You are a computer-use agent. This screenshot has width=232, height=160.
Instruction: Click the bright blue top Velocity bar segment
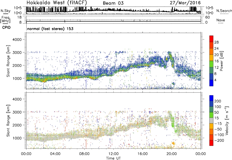[x=211, y=98]
